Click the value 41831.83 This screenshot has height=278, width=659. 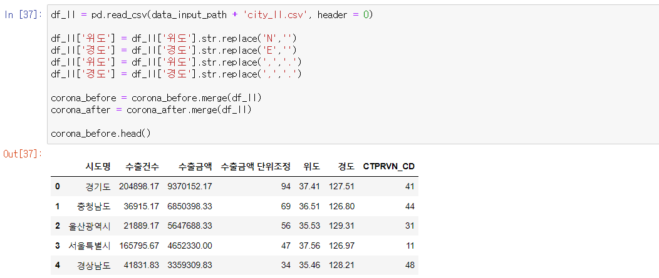(142, 266)
